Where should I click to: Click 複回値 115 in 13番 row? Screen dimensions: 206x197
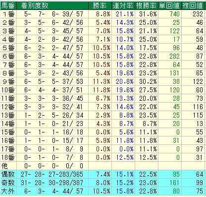pos(198,116)
